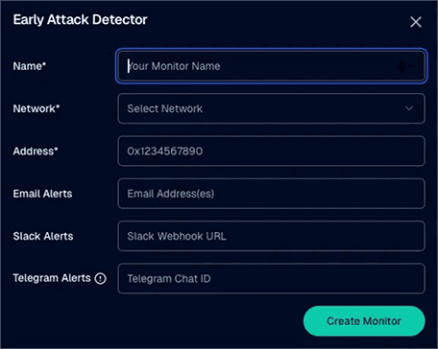The image size is (438, 349).
Task: Click the Email Address(es) field
Action: coord(271,194)
